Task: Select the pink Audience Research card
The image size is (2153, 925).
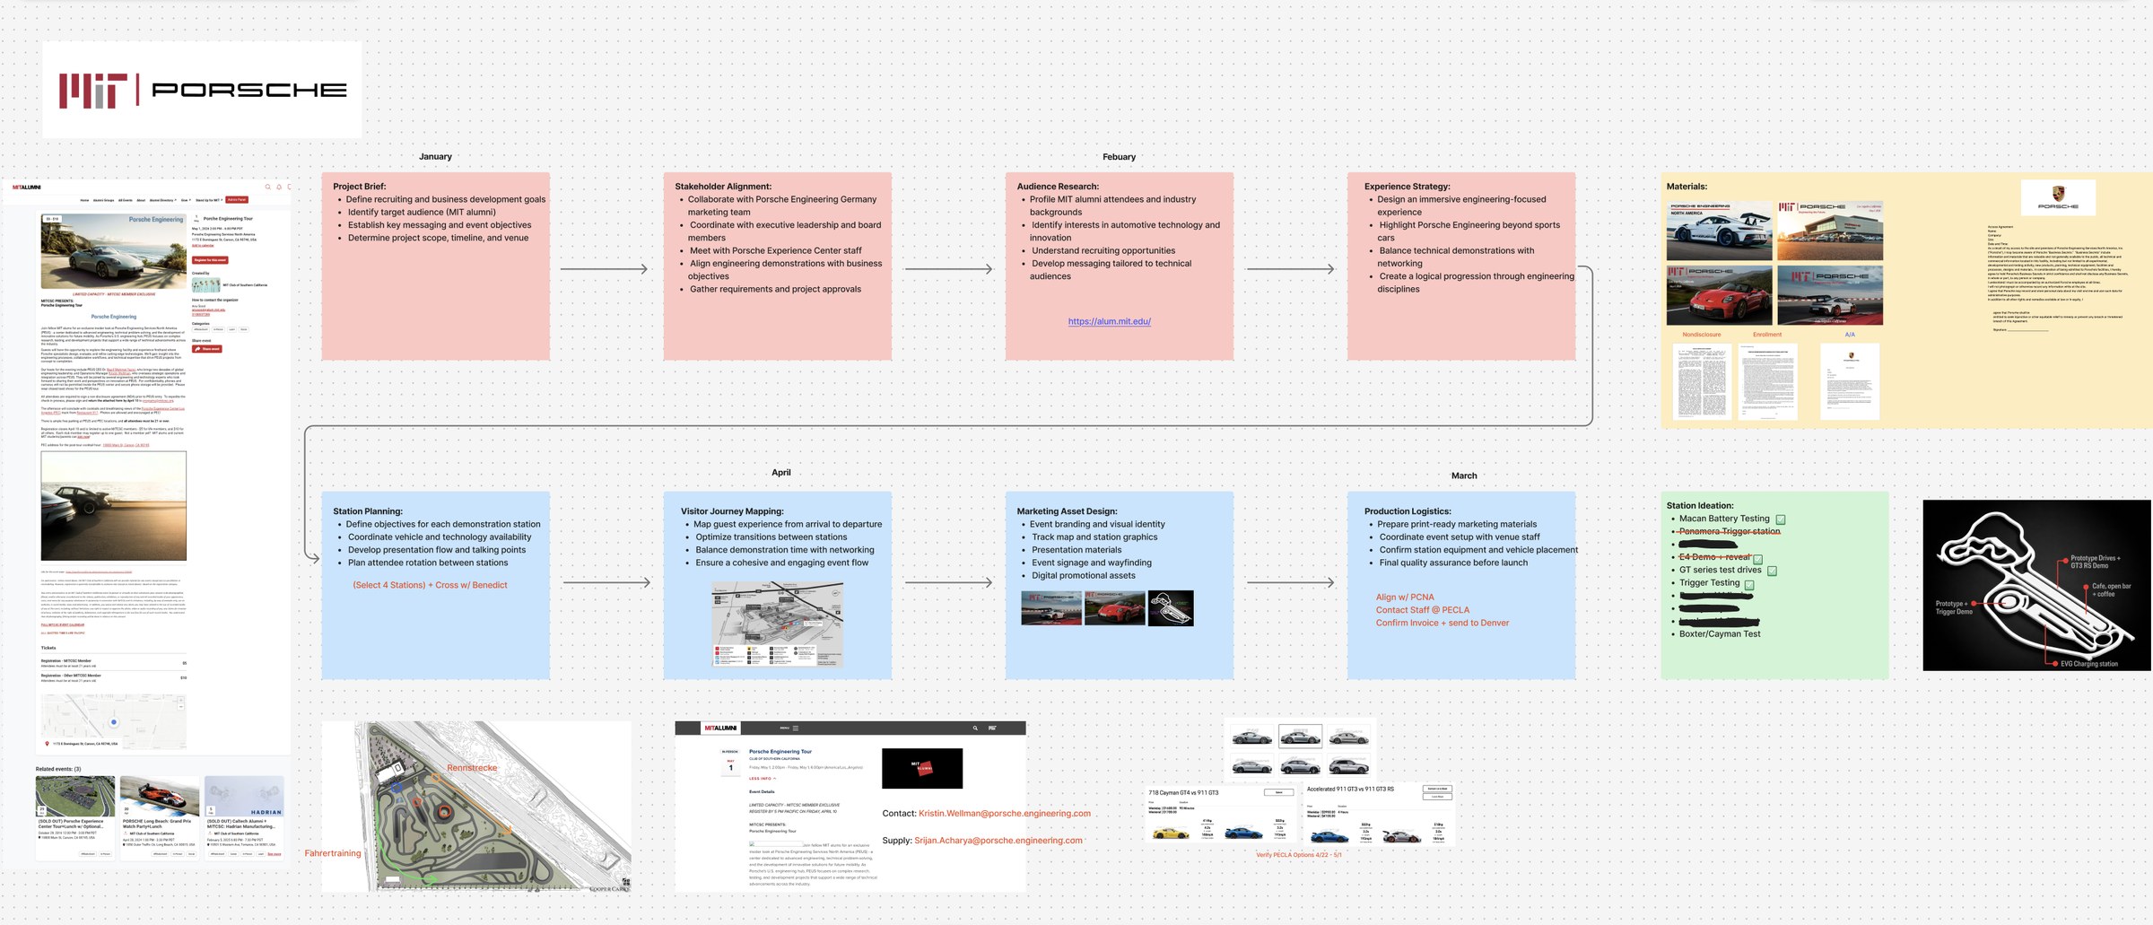Action: click(x=1120, y=266)
